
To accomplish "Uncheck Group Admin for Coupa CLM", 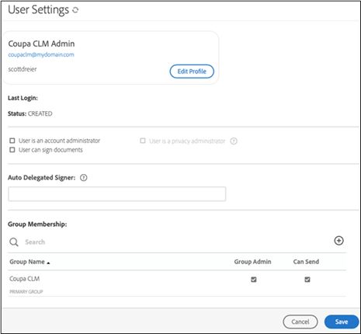I will pyautogui.click(x=254, y=280).
